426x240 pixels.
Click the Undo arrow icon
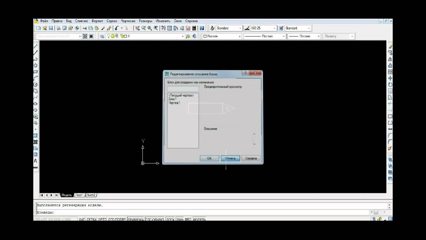click(116, 28)
